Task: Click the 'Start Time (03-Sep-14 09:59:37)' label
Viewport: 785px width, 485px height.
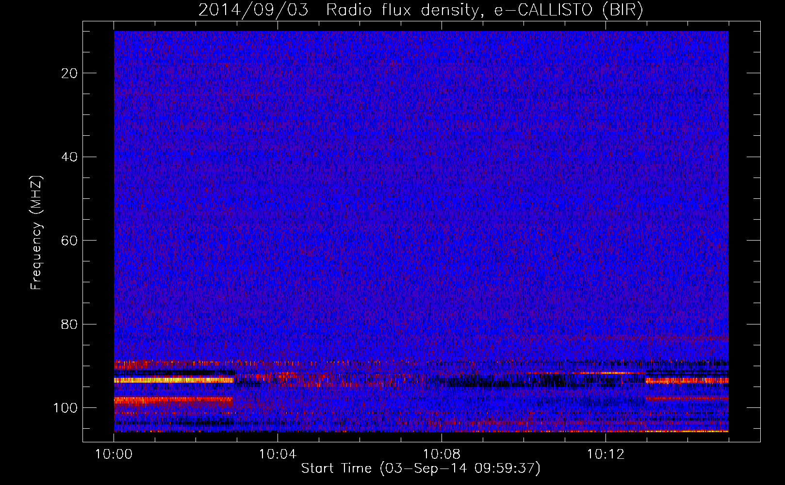Action: click(421, 469)
